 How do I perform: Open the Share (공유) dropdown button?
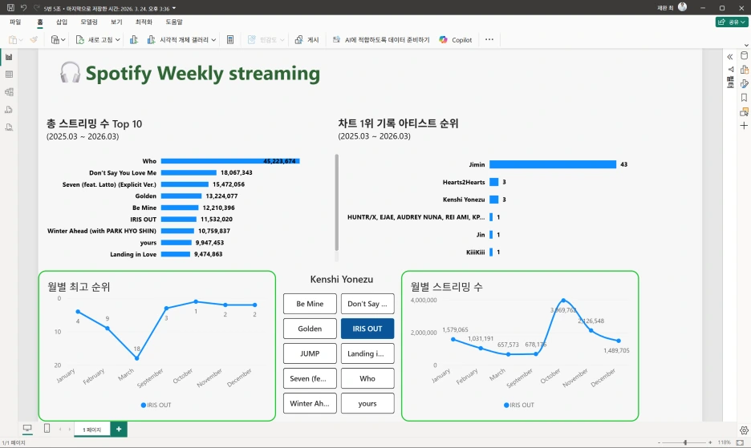(x=732, y=22)
